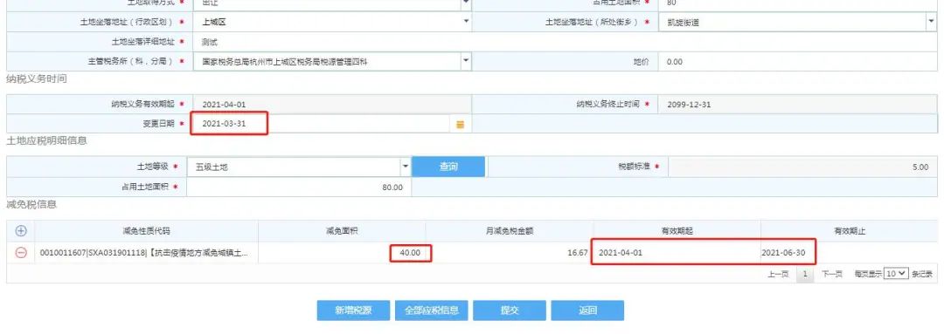Click the red minus icon to remove reduction row
Viewport: 944px width, 334px height.
click(20, 253)
